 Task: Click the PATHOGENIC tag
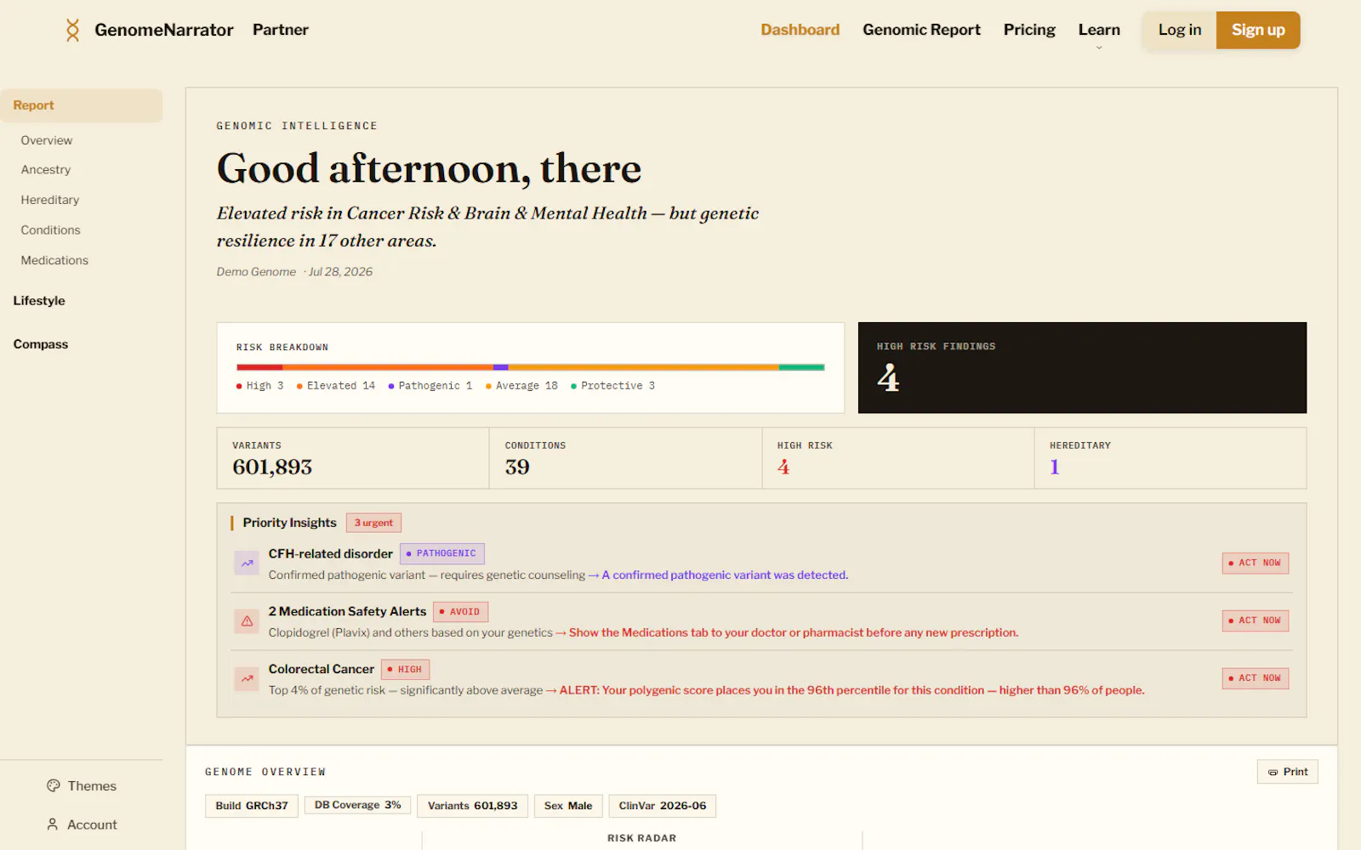[x=442, y=553]
